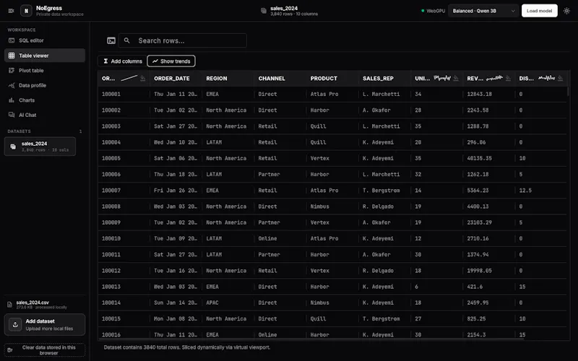
Task: Click the SQL editor sidebar icon
Action: [12, 40]
